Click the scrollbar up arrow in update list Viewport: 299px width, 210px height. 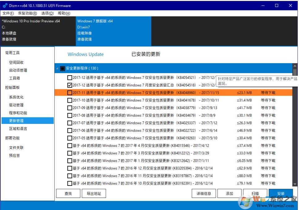tap(295, 66)
